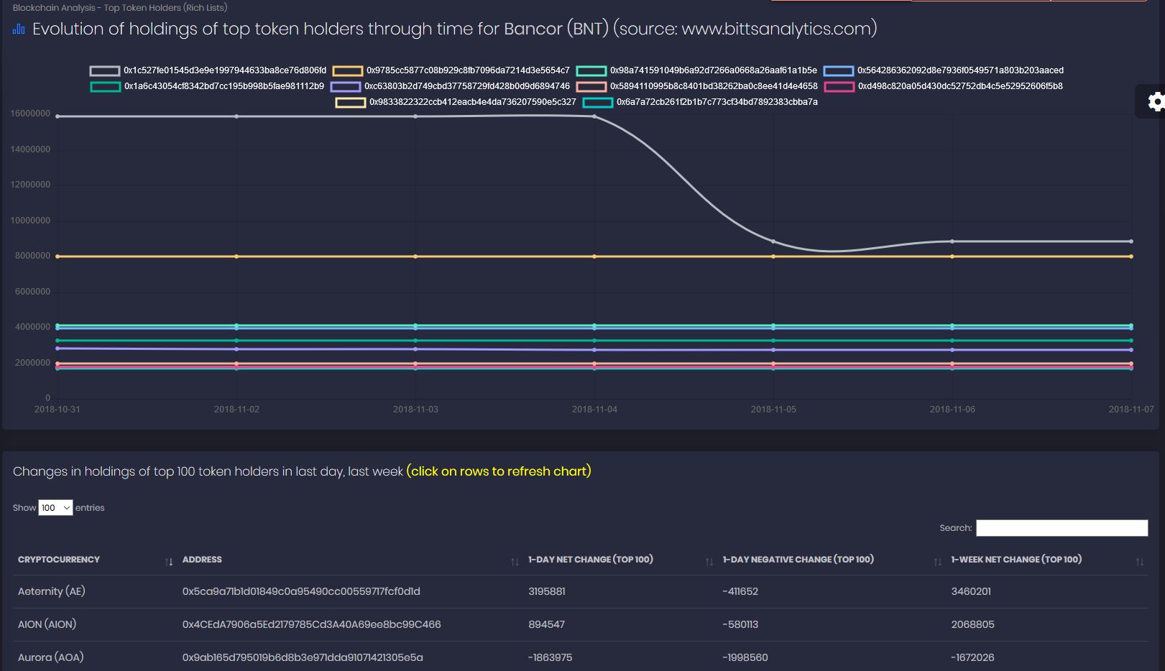Click the -1863975 net change value

click(x=550, y=657)
